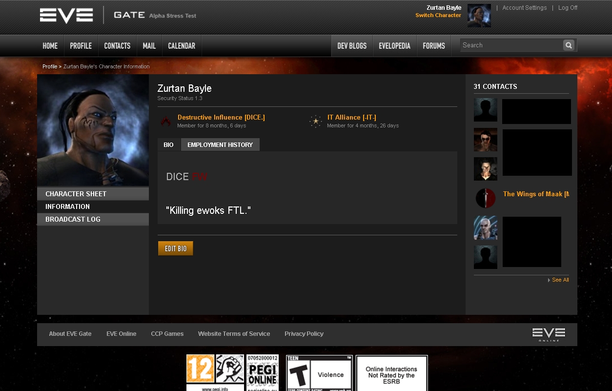Open the Profile menu item
Screen dimensions: 612x391
[81, 46]
